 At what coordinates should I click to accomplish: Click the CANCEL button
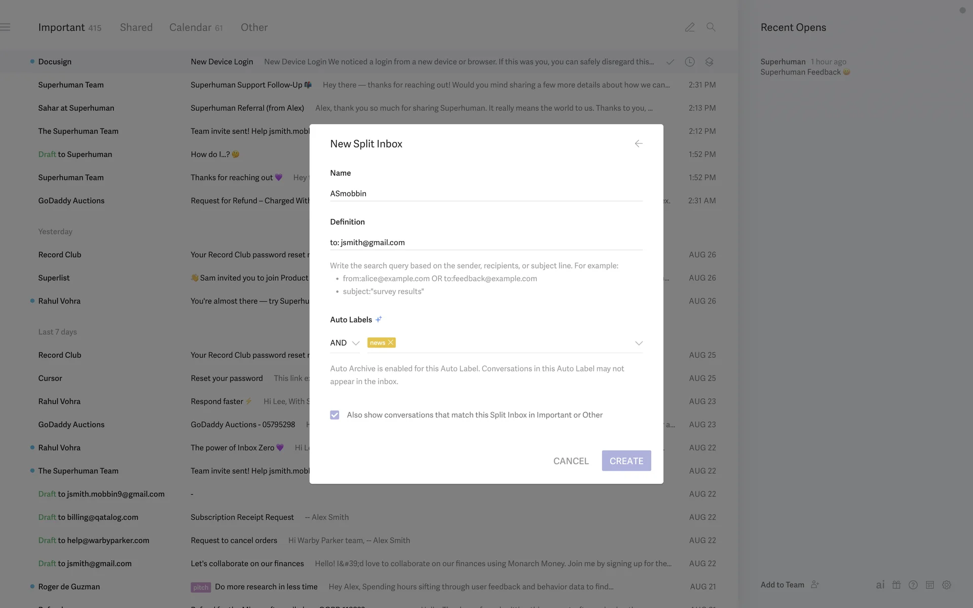[x=571, y=461]
